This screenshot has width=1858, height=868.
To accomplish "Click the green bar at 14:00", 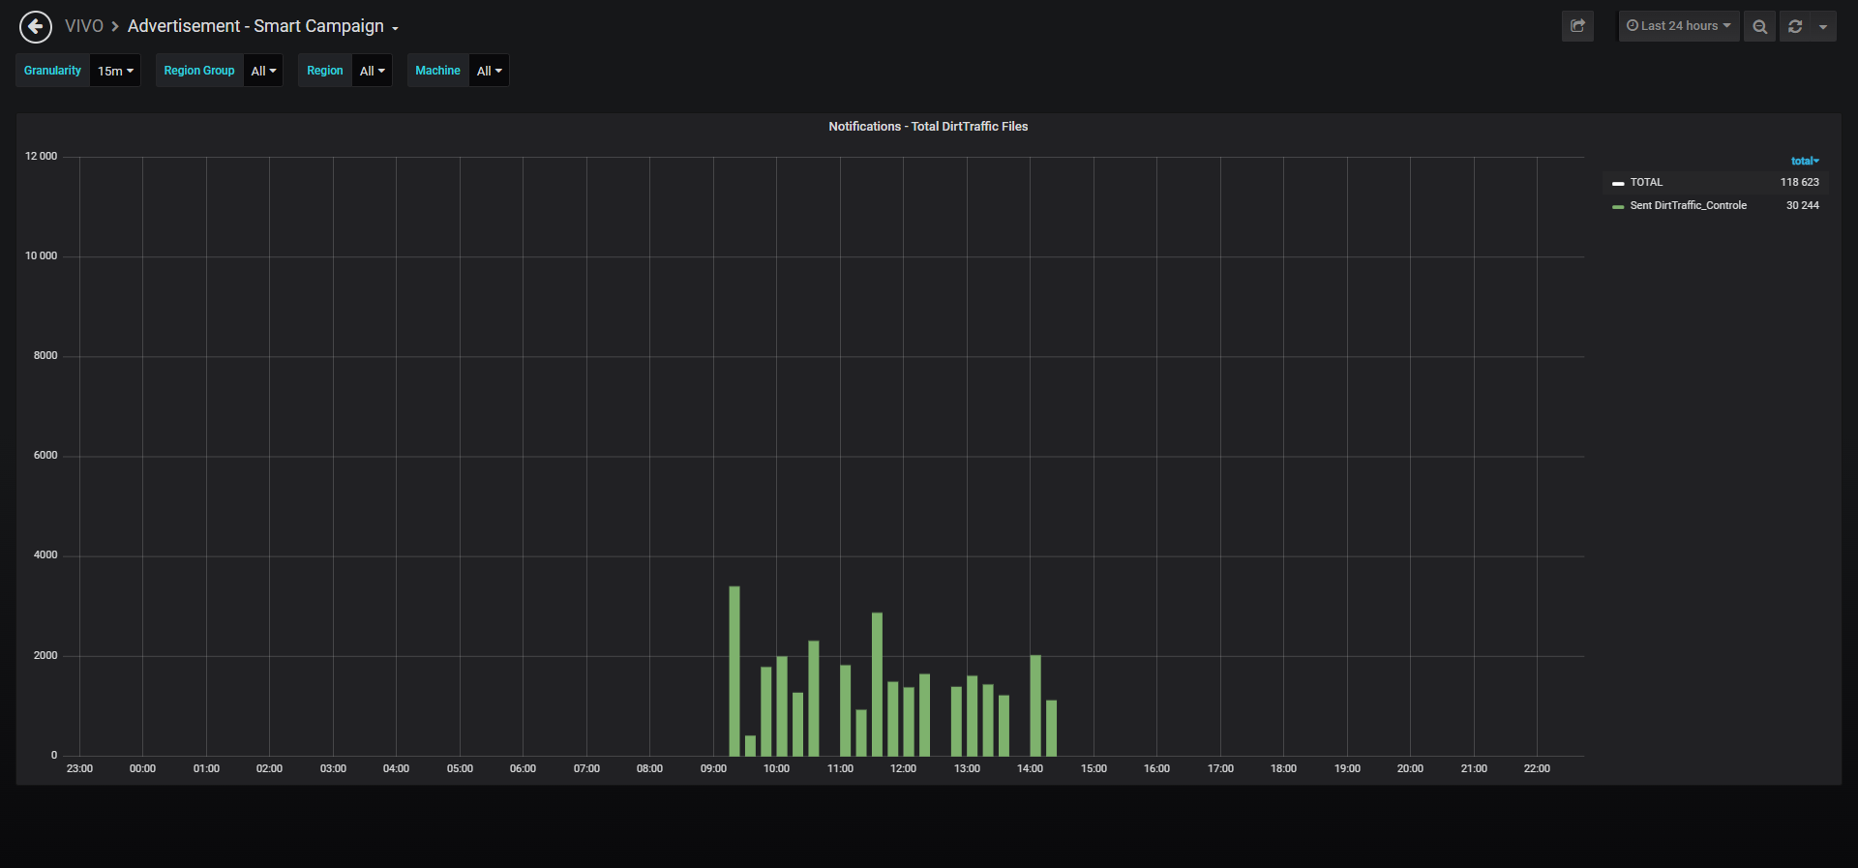I will [x=1035, y=705].
